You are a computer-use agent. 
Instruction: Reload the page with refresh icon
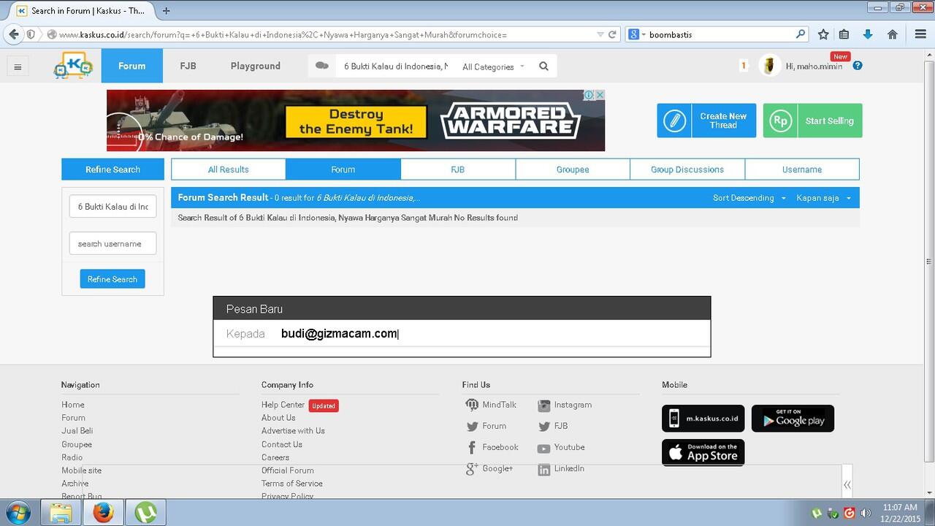(612, 34)
